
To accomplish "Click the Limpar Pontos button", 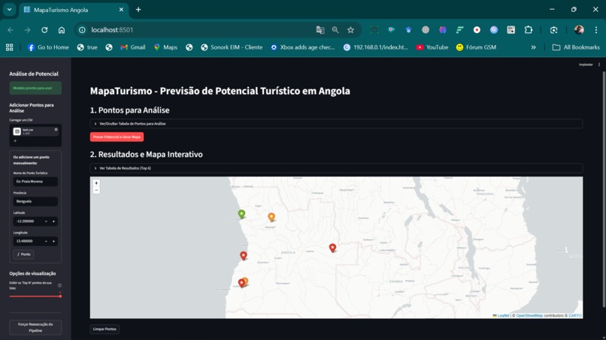I will pos(105,329).
